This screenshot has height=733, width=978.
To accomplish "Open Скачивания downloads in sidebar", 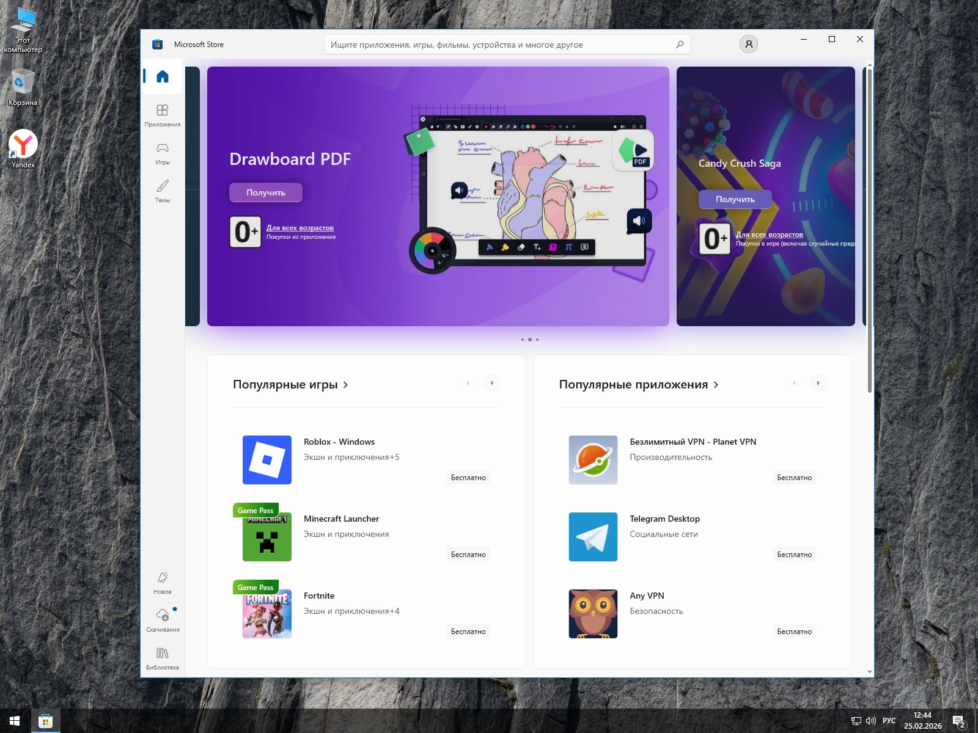I will [163, 619].
